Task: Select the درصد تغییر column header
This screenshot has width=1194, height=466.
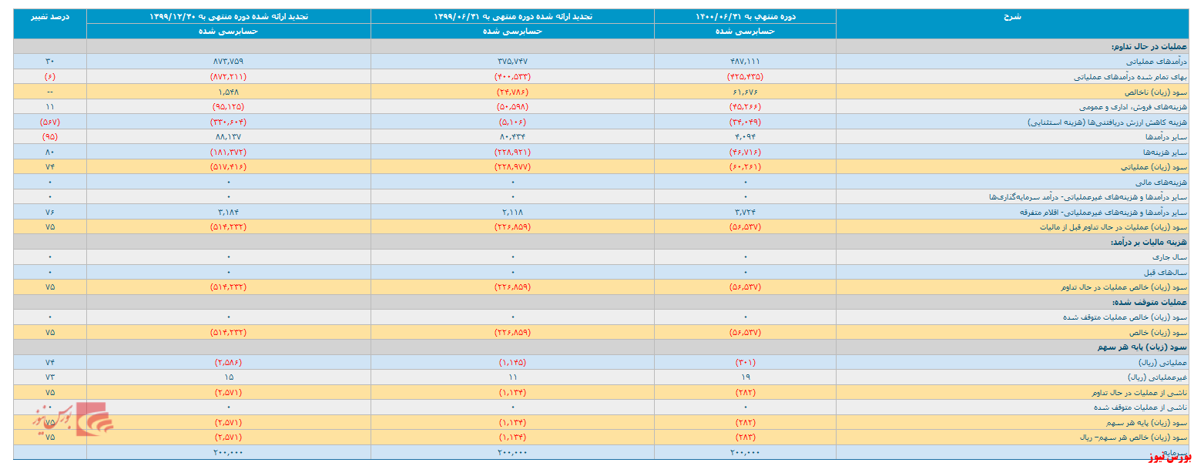Action: 50,16
